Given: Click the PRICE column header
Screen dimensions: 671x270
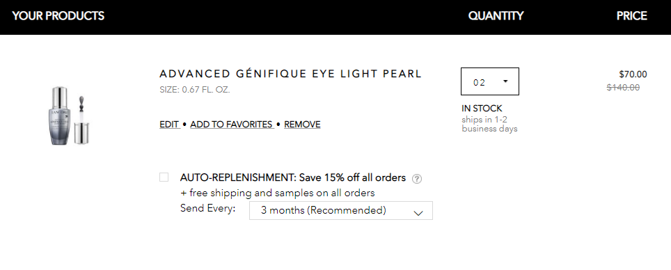Looking at the screenshot, I should pyautogui.click(x=631, y=16).
